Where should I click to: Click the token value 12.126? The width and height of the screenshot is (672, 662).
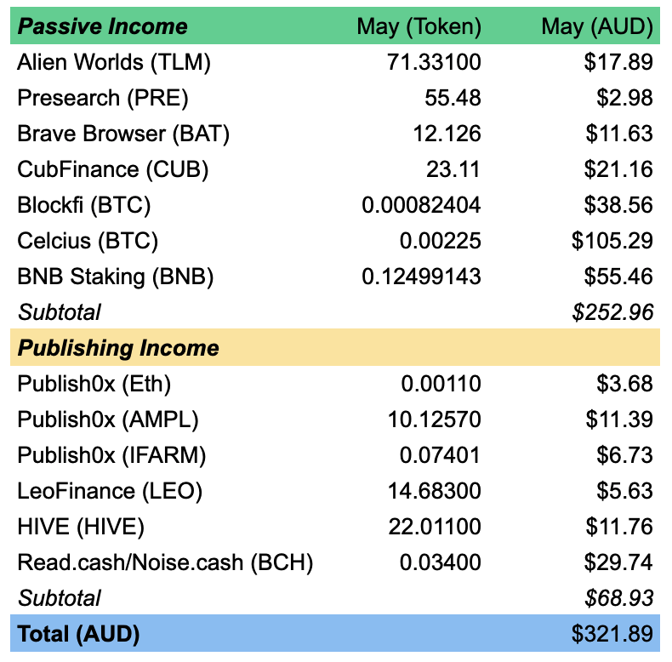point(447,134)
